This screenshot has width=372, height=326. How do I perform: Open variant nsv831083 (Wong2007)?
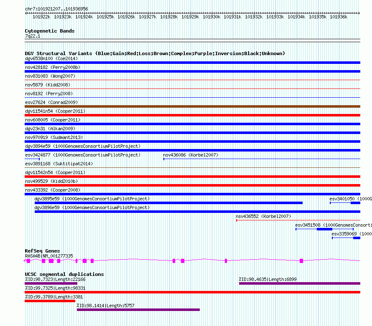pos(50,76)
